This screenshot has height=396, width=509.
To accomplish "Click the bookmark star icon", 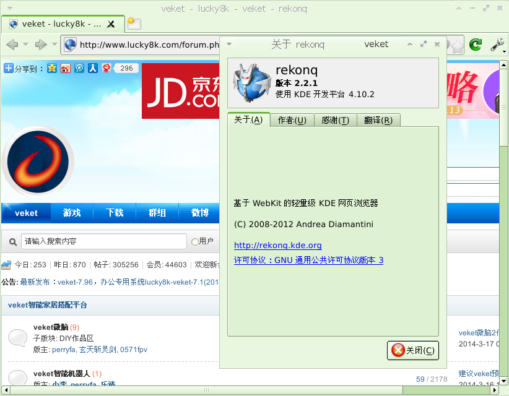I will coord(457,46).
